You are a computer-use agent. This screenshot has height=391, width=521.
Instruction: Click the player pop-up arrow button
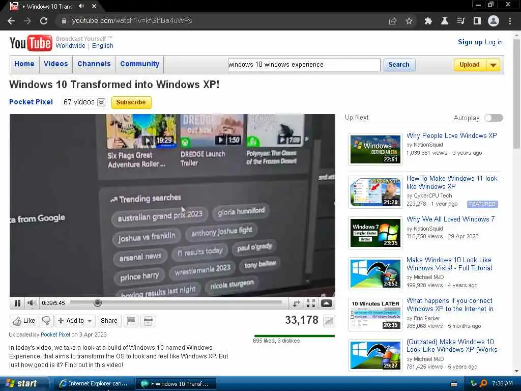coord(326,303)
